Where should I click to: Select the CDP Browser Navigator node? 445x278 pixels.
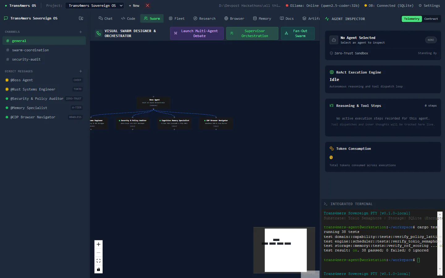(216, 123)
